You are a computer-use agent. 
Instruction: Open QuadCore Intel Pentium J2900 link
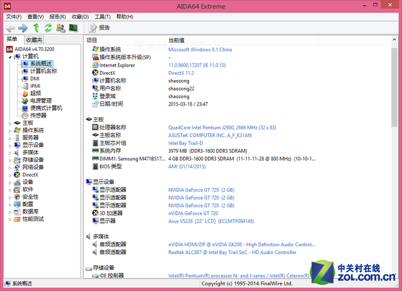click(222, 128)
